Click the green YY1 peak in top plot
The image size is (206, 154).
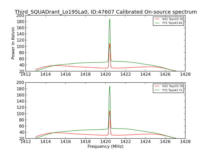click(x=110, y=19)
